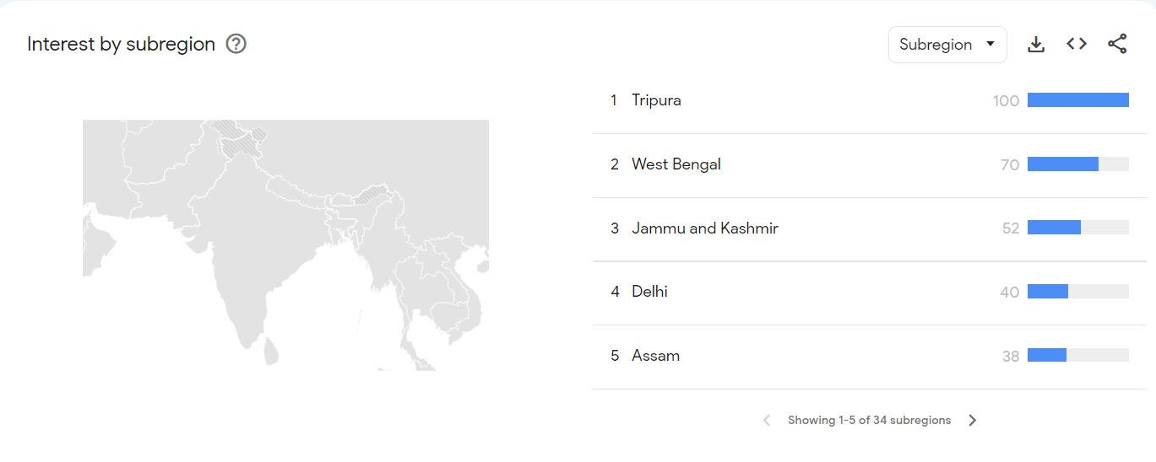Screen dimensions: 1156x462
Task: Click the Jammu and Kashmir interest bar
Action: pos(1054,228)
